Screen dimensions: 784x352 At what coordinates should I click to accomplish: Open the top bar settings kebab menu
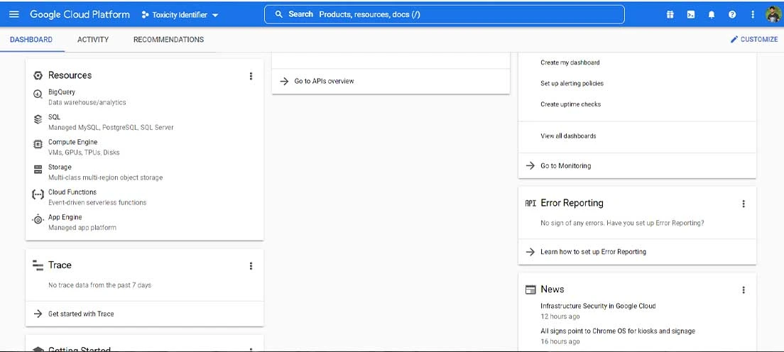(753, 14)
